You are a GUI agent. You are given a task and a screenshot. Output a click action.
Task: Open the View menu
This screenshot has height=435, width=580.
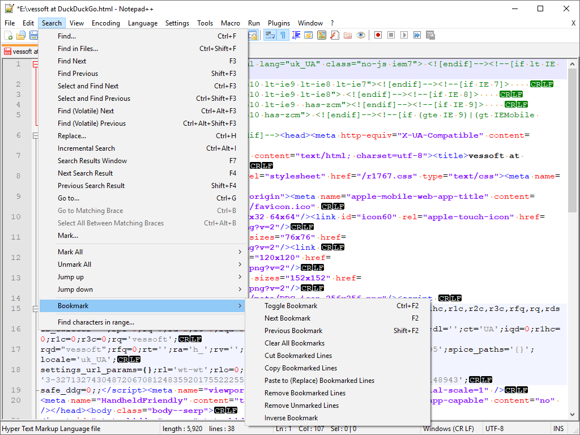coord(76,23)
